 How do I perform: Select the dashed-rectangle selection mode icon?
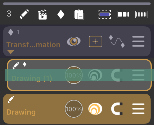(105, 14)
